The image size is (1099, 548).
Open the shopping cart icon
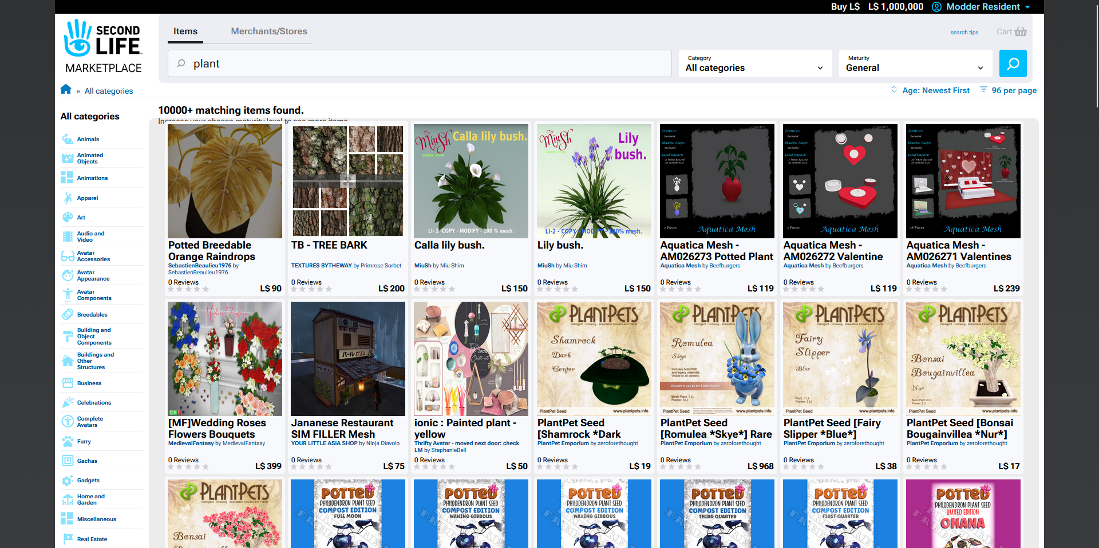[1021, 32]
